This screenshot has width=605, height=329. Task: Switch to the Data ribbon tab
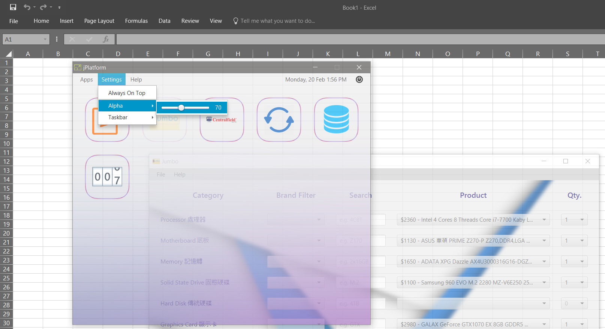(x=165, y=21)
